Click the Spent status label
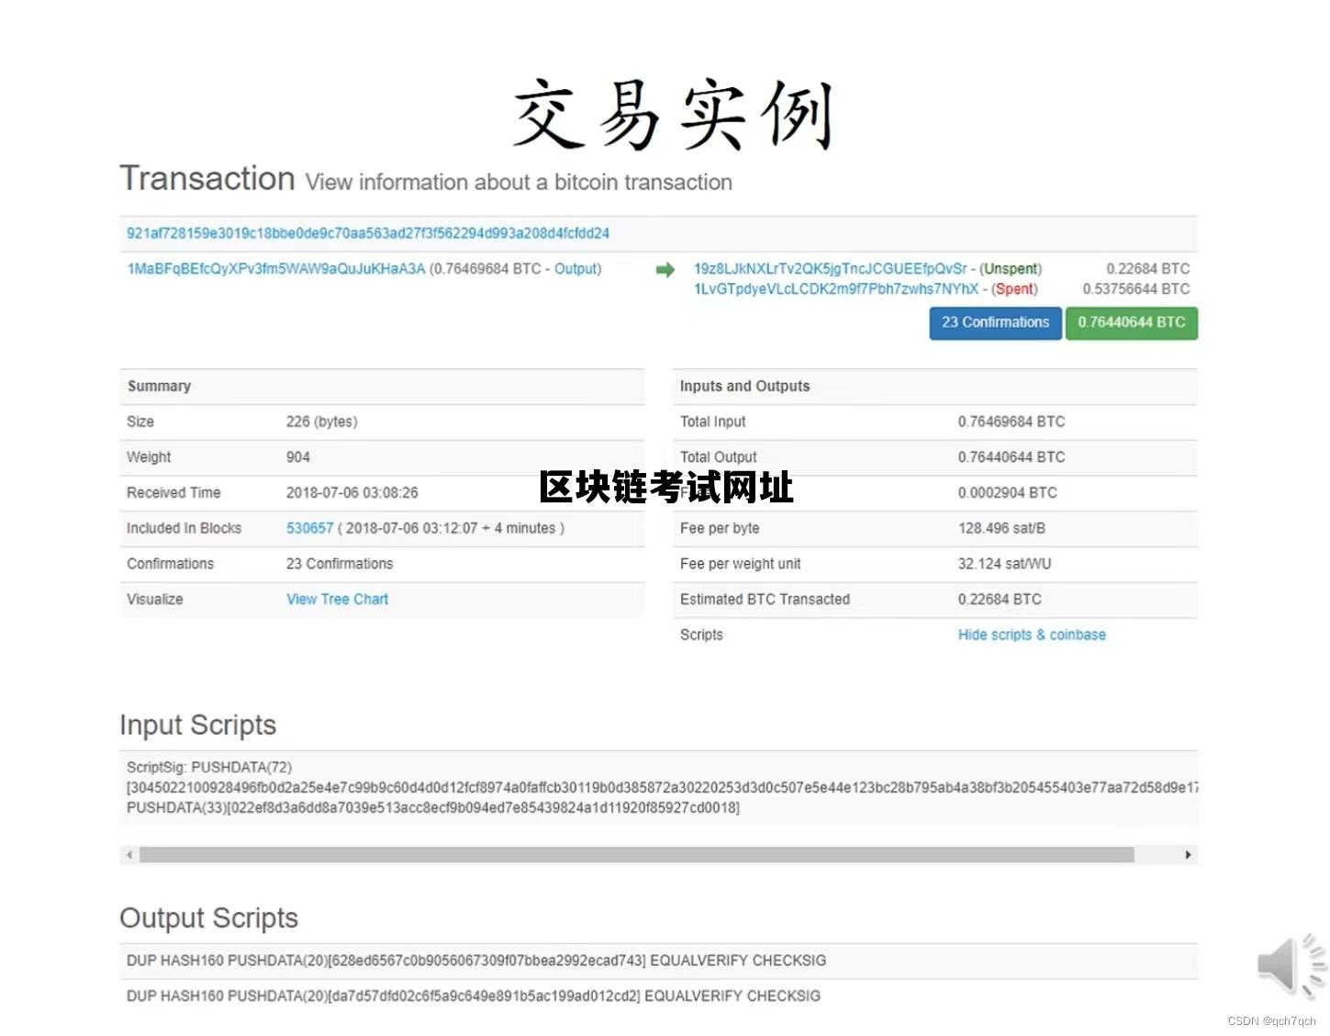 click(1015, 289)
